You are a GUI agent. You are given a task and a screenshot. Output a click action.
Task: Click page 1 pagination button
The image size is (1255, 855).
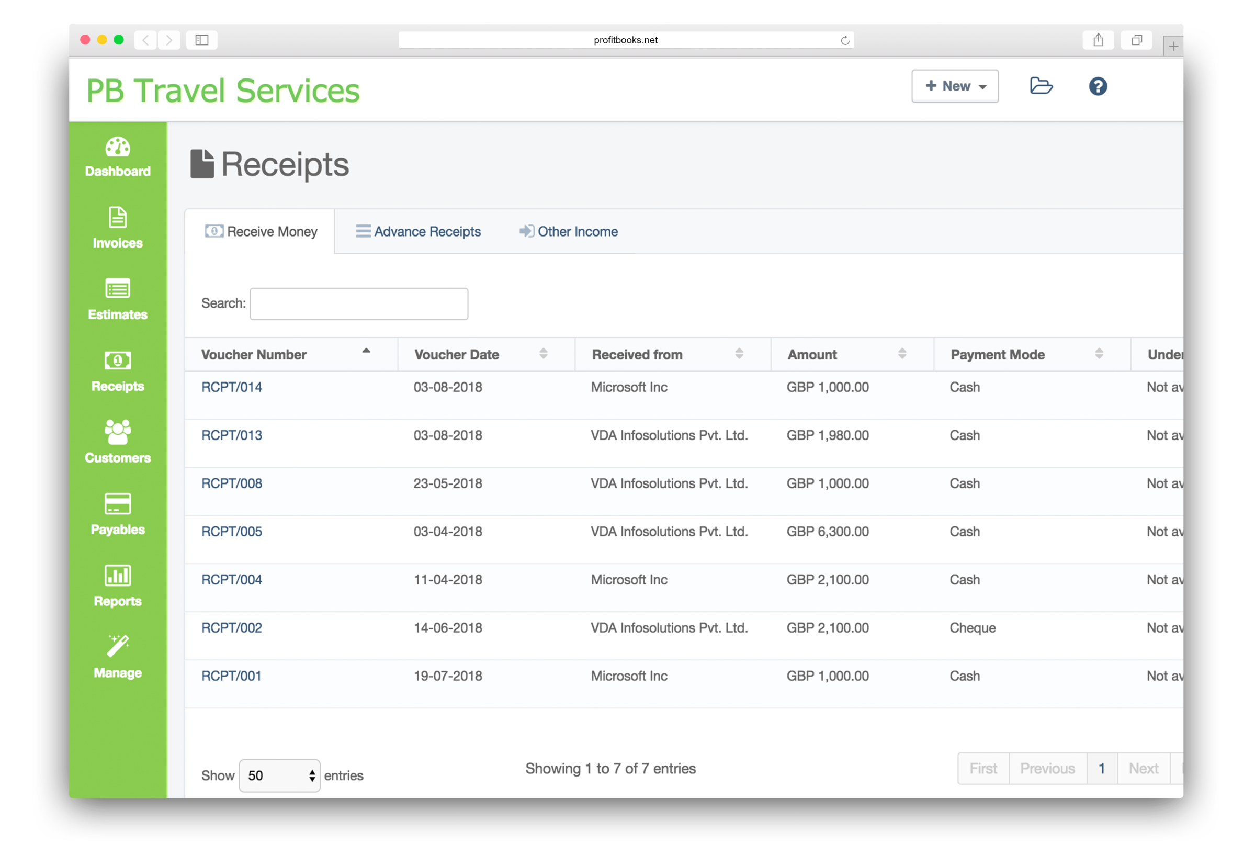coord(1102,768)
